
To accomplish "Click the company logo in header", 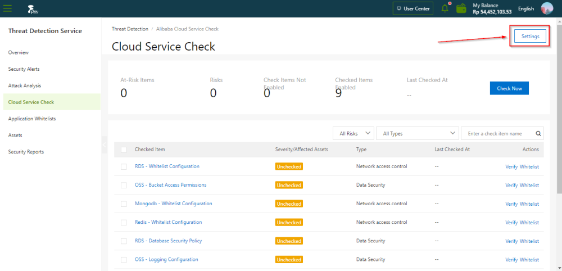I will 33,9.
